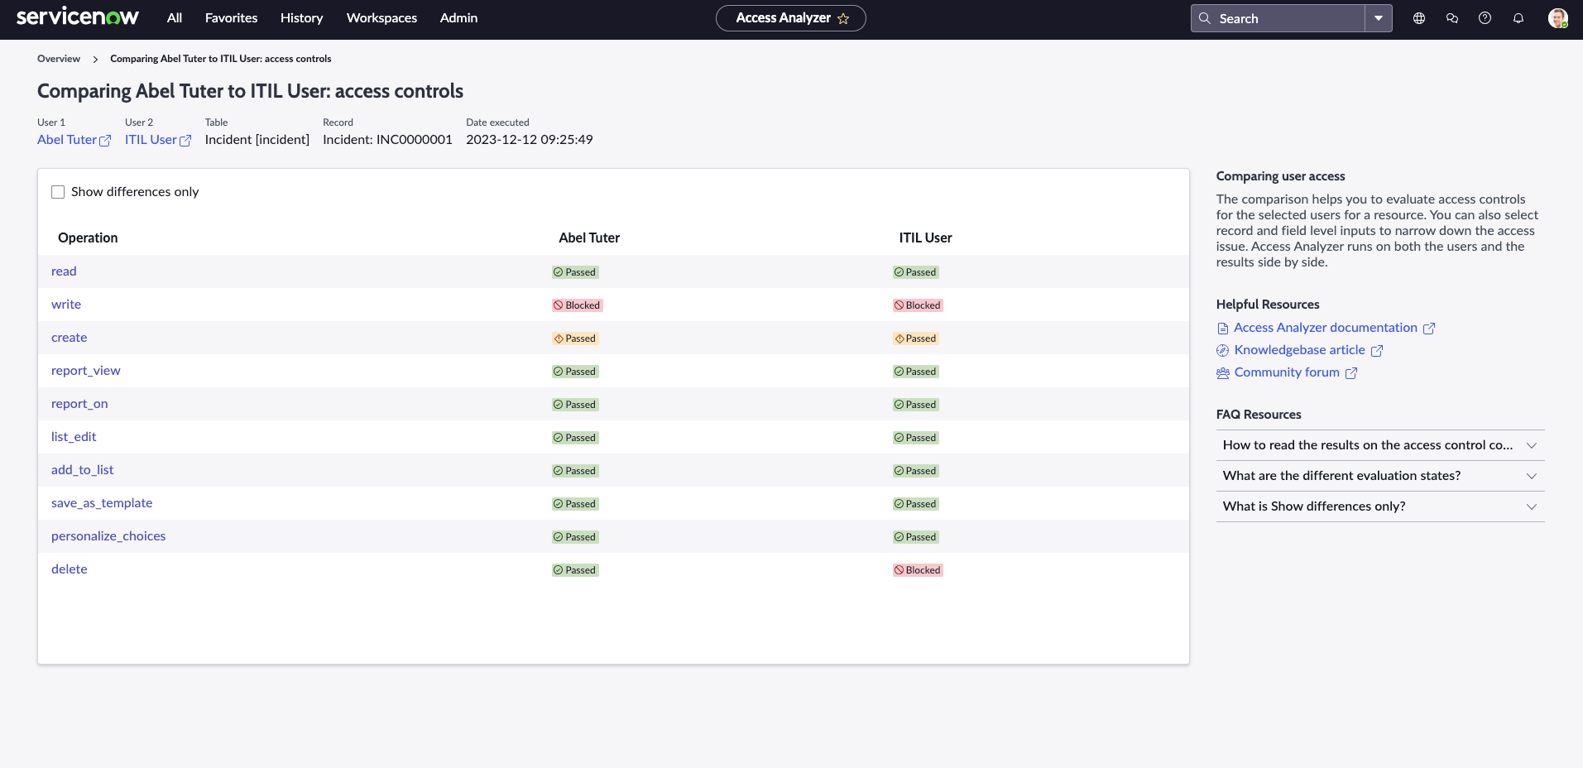
Task: Open the user profile avatar
Action: [x=1558, y=18]
